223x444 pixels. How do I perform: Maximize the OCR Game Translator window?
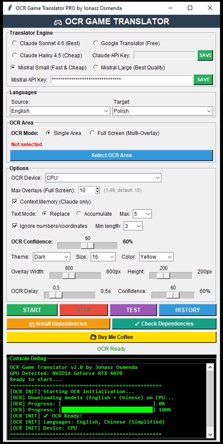[190, 8]
